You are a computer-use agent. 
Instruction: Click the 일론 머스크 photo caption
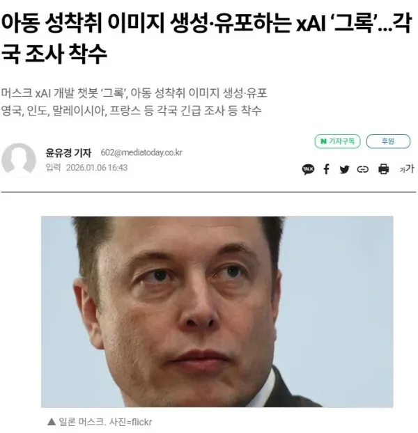tap(82, 422)
